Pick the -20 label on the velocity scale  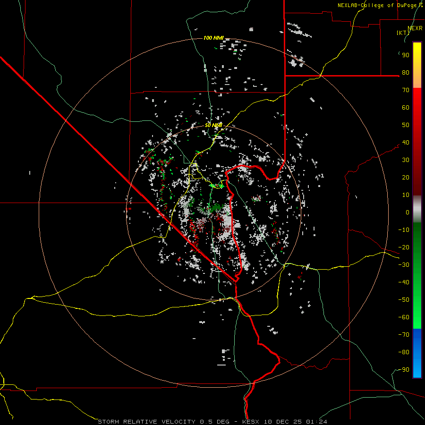click(x=404, y=247)
